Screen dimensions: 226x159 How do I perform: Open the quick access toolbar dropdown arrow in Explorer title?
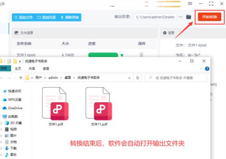click(x=20, y=61)
